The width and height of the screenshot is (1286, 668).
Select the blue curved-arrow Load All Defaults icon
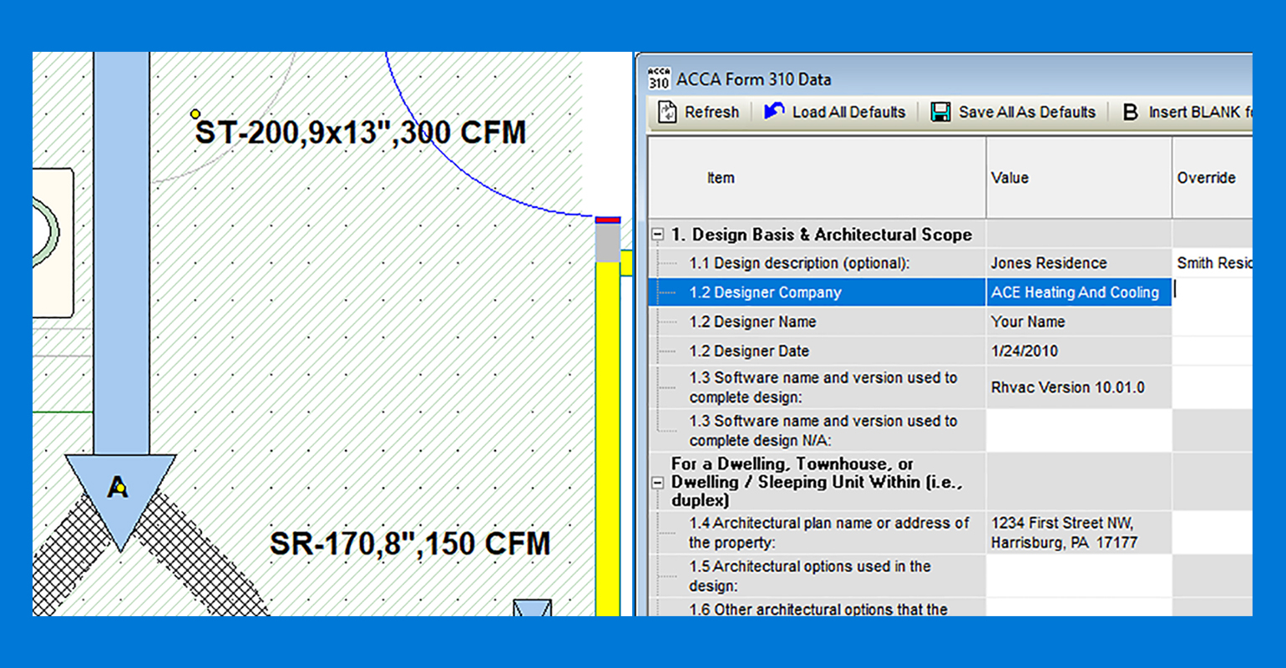click(773, 110)
